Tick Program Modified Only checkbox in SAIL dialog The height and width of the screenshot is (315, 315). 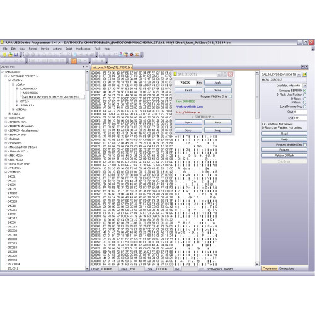[230, 96]
